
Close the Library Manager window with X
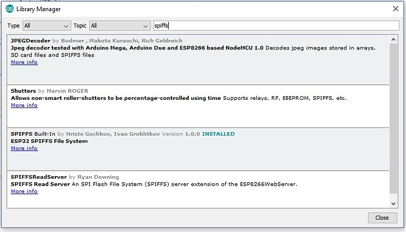[x=395, y=9]
